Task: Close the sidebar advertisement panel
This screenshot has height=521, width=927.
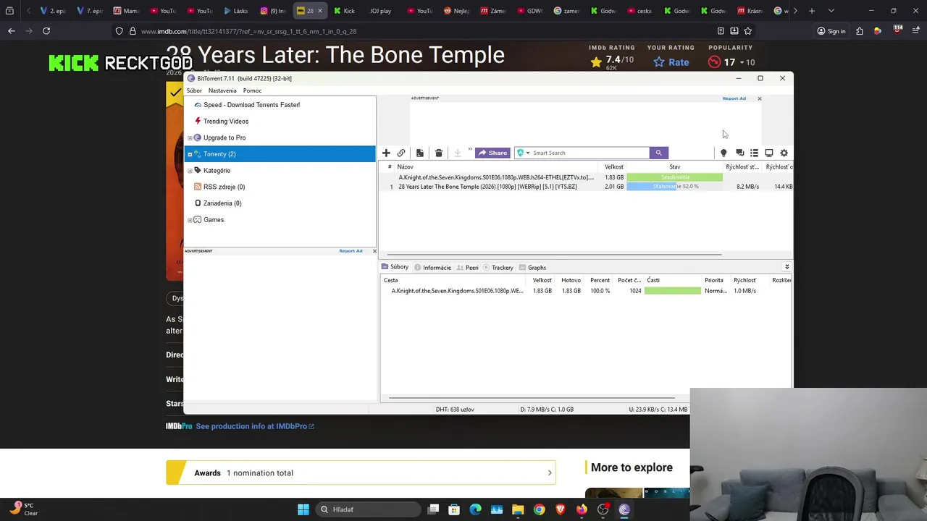Action: tap(374, 251)
